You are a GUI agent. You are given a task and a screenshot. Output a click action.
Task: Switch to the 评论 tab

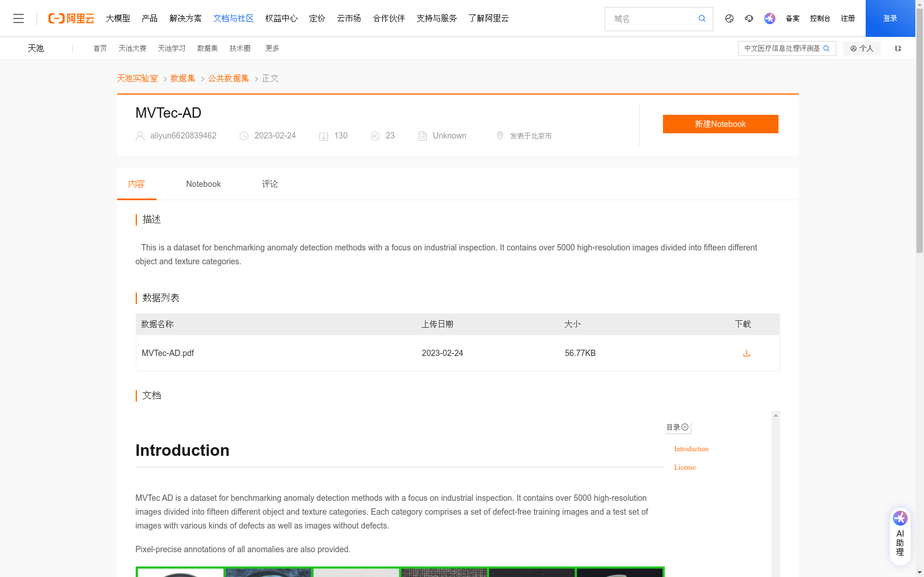(270, 184)
